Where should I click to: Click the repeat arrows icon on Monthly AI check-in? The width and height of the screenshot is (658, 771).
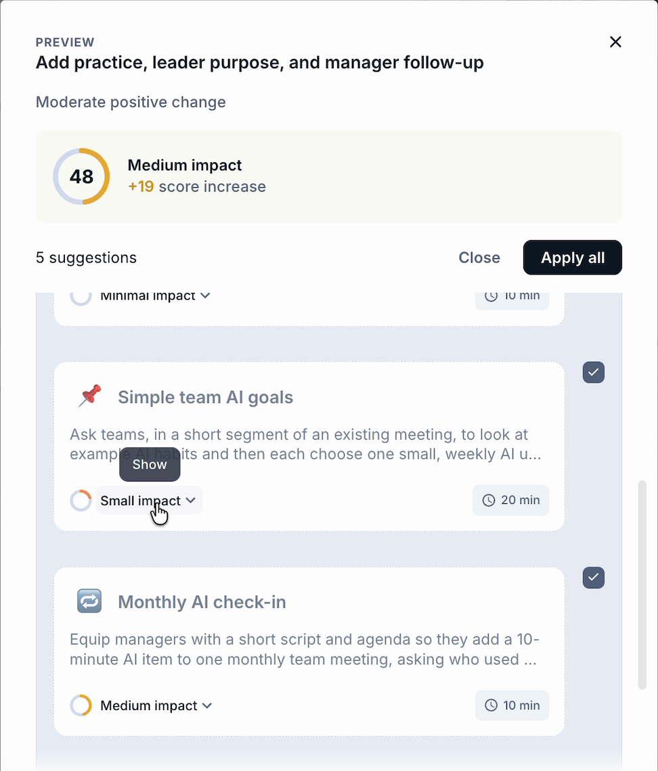click(x=89, y=601)
